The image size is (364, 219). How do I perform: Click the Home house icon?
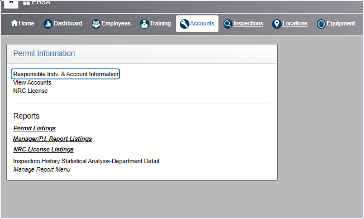(x=14, y=23)
